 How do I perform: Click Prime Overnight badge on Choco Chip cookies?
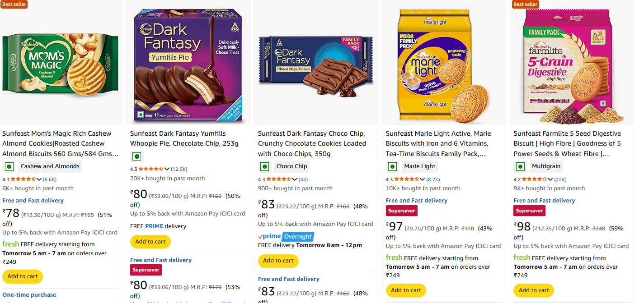[286, 236]
